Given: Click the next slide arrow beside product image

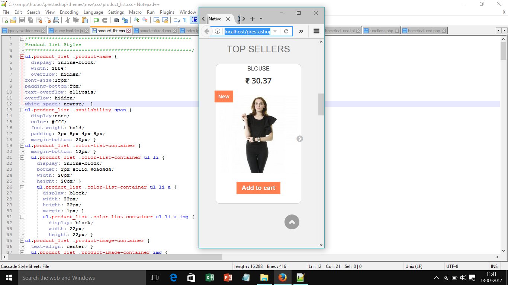Looking at the screenshot, I should pos(300,139).
